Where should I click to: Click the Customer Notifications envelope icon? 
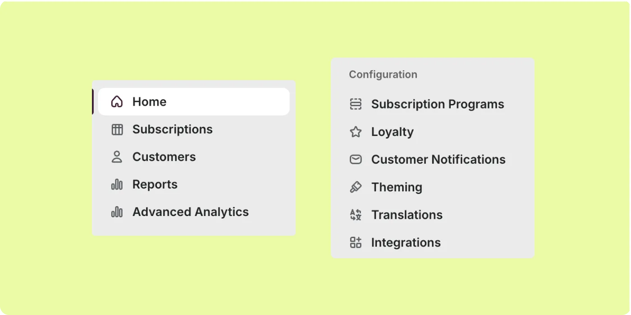pos(356,159)
